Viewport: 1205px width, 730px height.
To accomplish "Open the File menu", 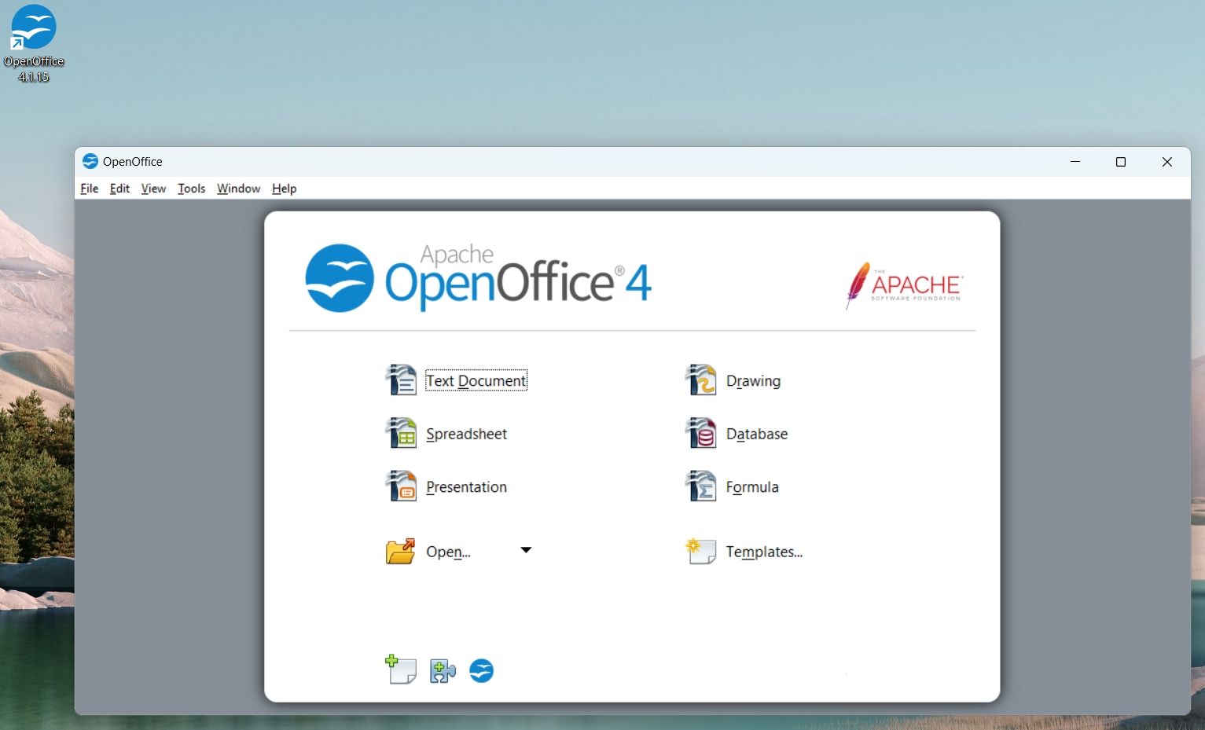I will coord(90,189).
